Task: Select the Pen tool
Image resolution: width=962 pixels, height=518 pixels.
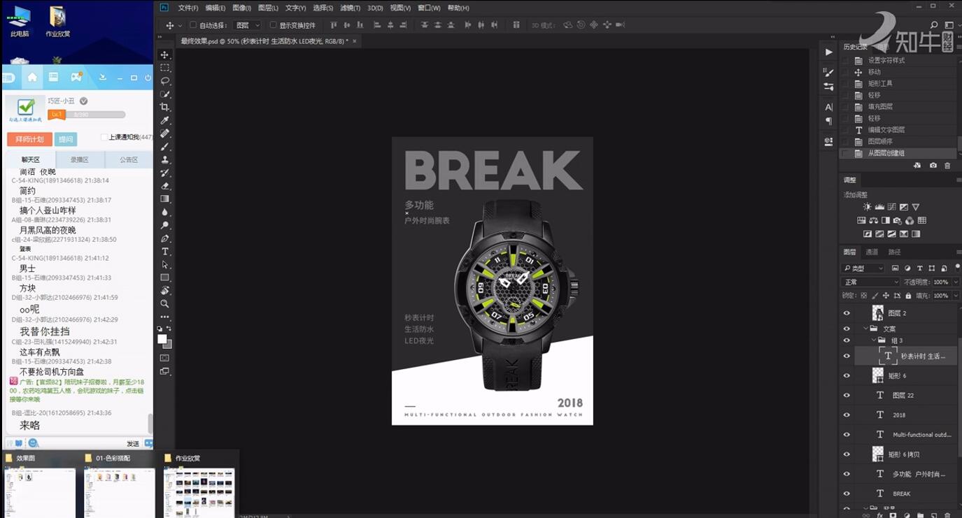Action: tap(165, 238)
